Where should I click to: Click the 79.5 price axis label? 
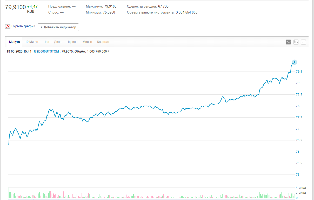299,72
